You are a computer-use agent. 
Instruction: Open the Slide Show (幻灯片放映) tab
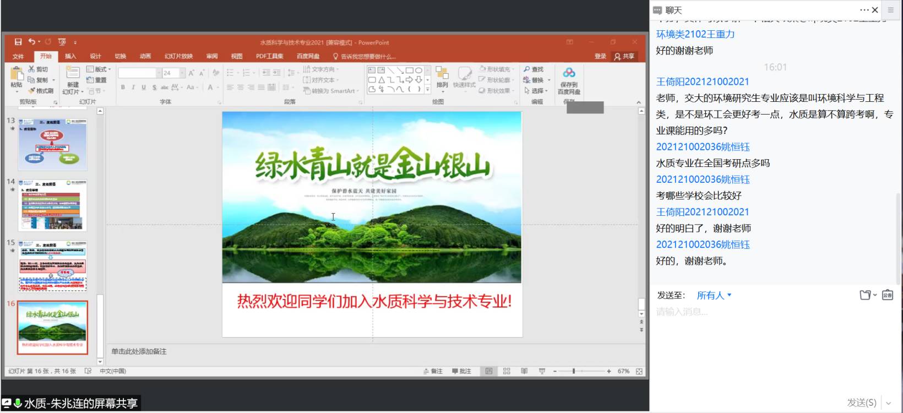click(178, 56)
